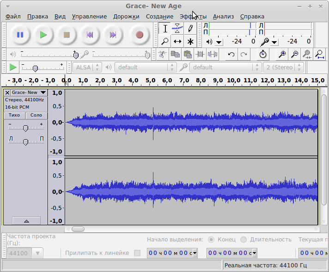Open the Создание menu
This screenshot has height=272, width=329.
[x=160, y=17]
